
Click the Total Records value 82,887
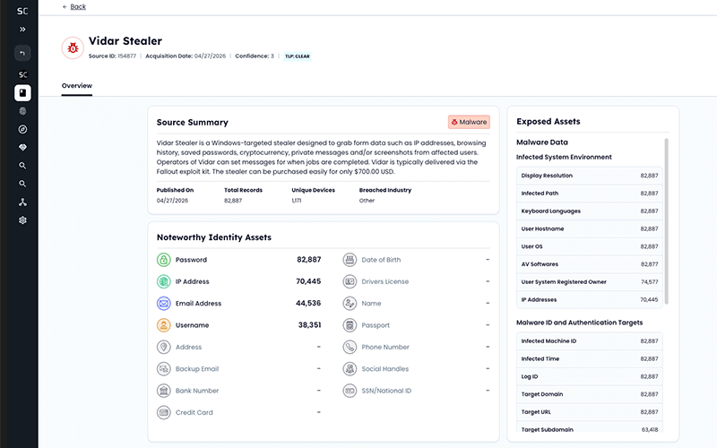233,200
